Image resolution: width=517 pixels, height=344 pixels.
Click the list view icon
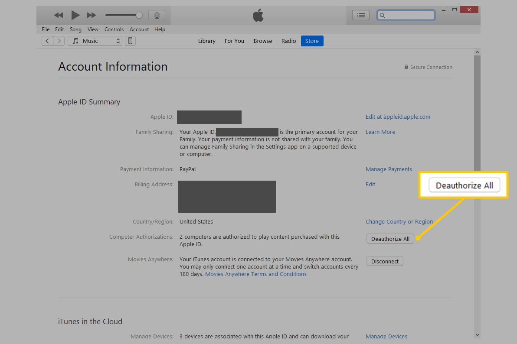[360, 16]
